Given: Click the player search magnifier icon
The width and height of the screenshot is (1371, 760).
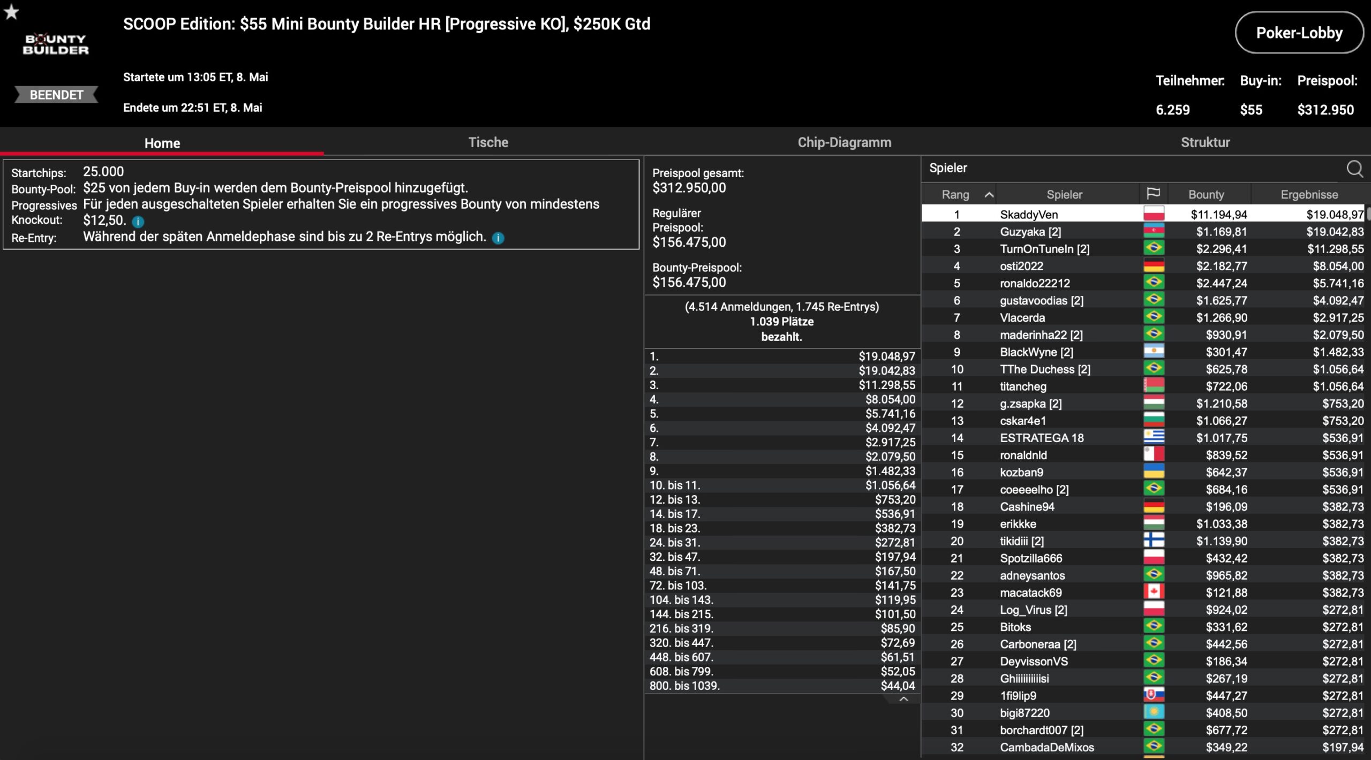Looking at the screenshot, I should coord(1354,169).
